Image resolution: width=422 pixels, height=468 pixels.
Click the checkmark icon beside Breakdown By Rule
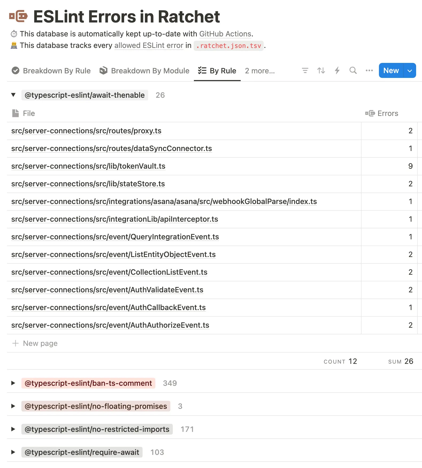pyautogui.click(x=16, y=71)
